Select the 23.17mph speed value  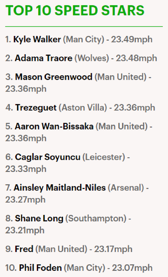pyautogui.click(x=113, y=249)
